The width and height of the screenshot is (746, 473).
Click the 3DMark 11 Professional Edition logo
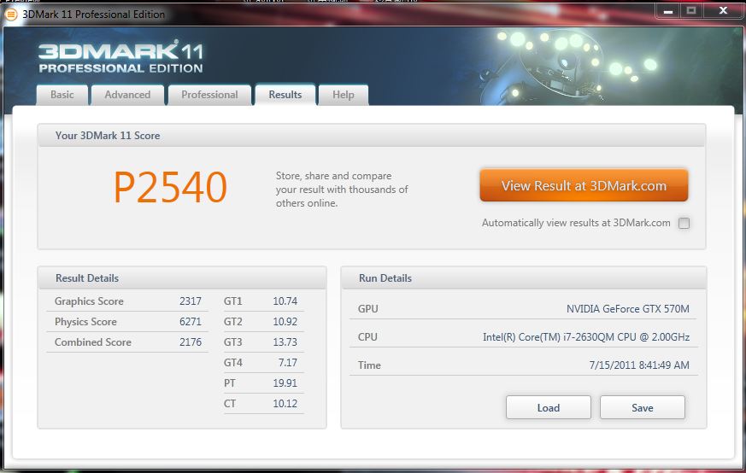(120, 56)
